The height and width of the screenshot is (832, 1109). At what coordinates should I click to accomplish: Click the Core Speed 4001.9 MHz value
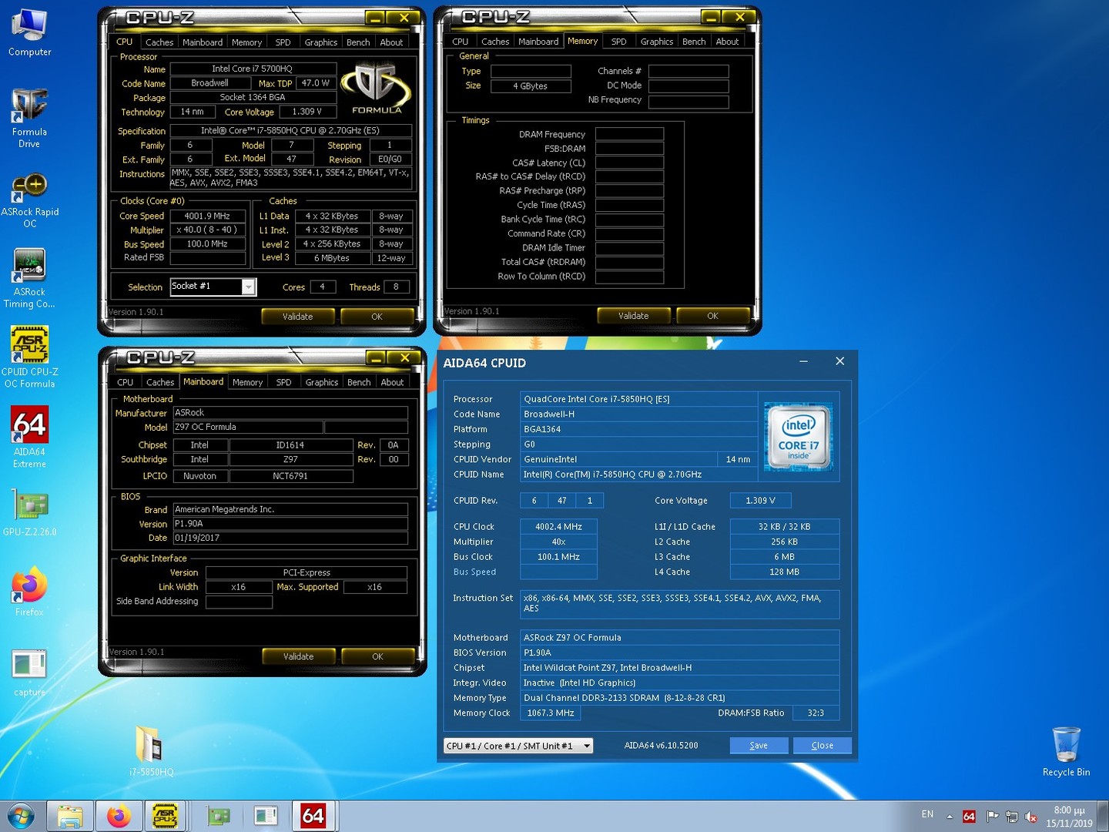208,216
